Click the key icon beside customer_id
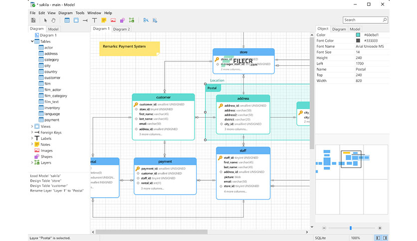The width and height of the screenshot is (417, 241). [x=136, y=105]
